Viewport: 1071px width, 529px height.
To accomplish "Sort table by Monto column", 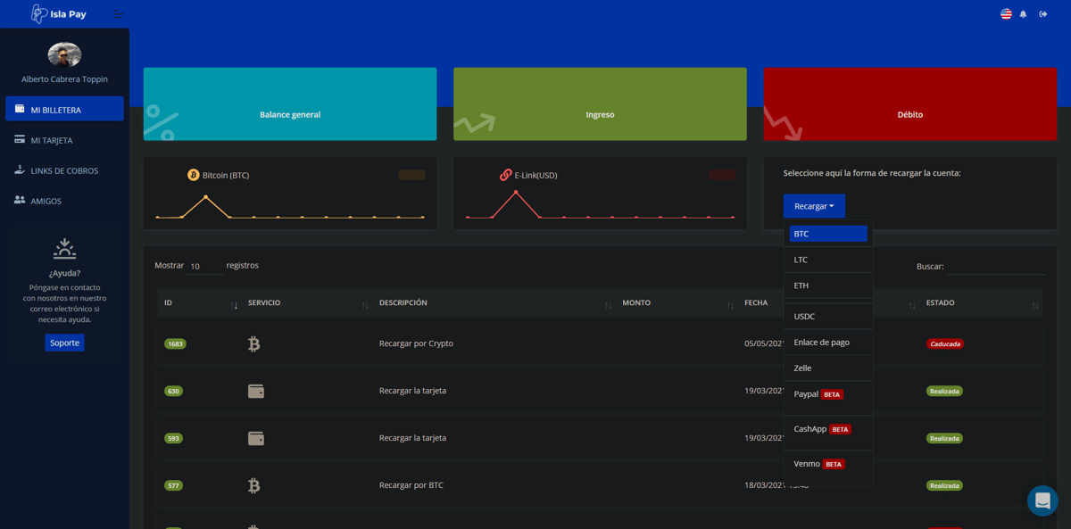I will (677, 303).
